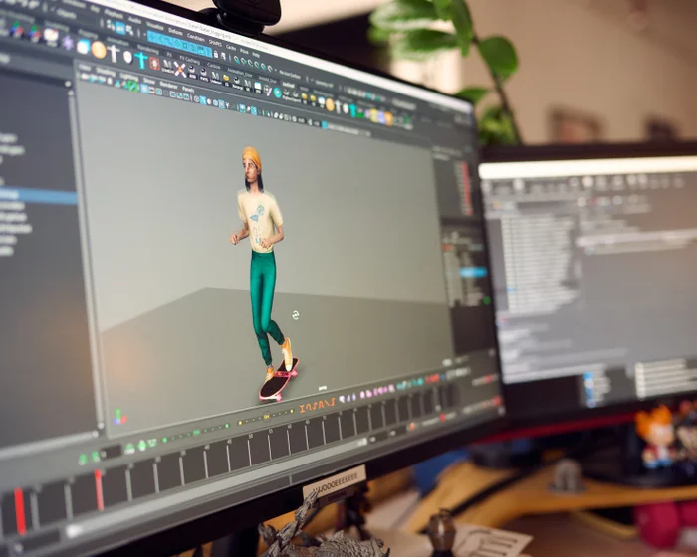Switch to the Rigging shelf tab
Image resolution: width=697 pixels, height=557 pixels.
click(88, 33)
